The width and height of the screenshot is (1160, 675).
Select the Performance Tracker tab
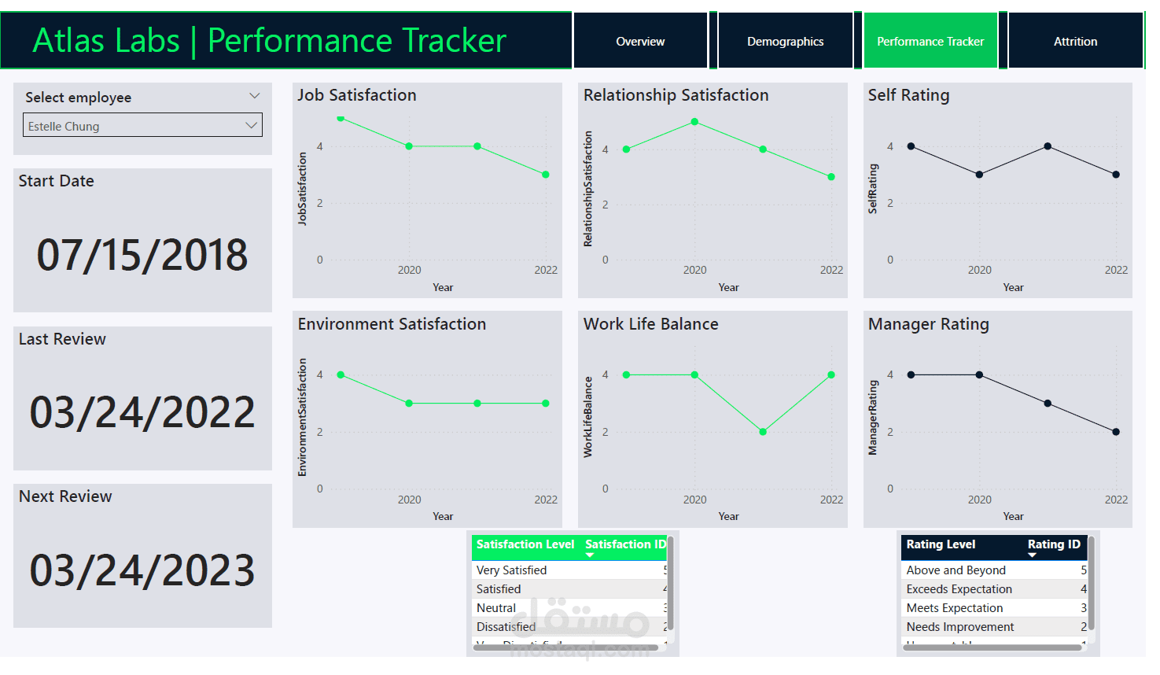click(x=930, y=41)
